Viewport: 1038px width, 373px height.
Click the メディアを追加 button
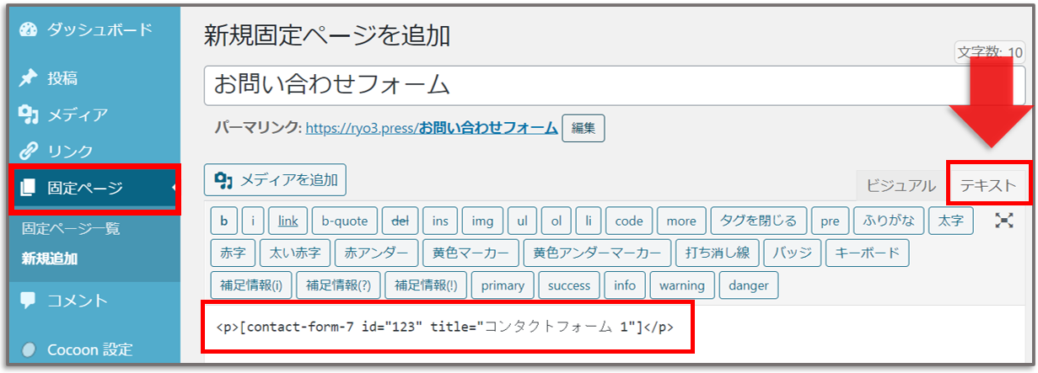[x=275, y=179]
